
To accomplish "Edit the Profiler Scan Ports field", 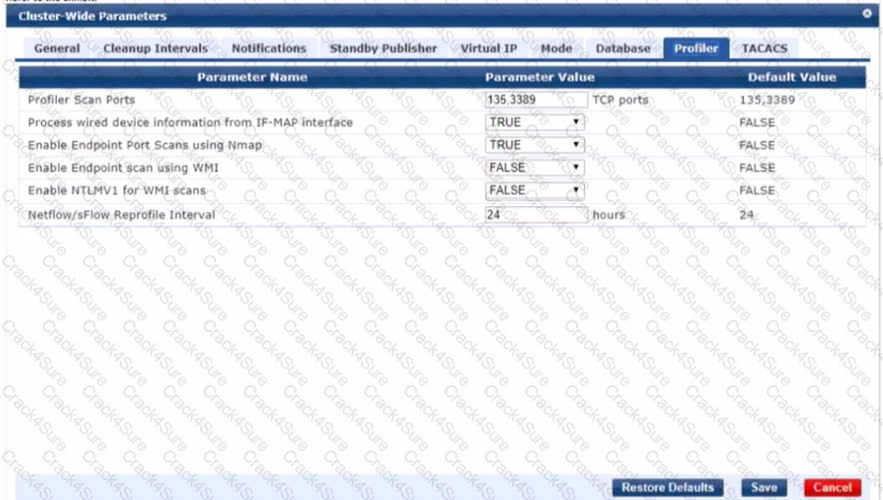I will (x=536, y=99).
